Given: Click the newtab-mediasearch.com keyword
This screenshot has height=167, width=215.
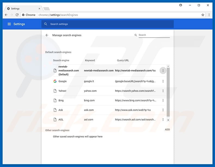Looking at the screenshot, I should [99, 71].
